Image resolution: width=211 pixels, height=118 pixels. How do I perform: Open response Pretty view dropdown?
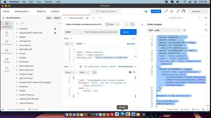(x=70, y=72)
